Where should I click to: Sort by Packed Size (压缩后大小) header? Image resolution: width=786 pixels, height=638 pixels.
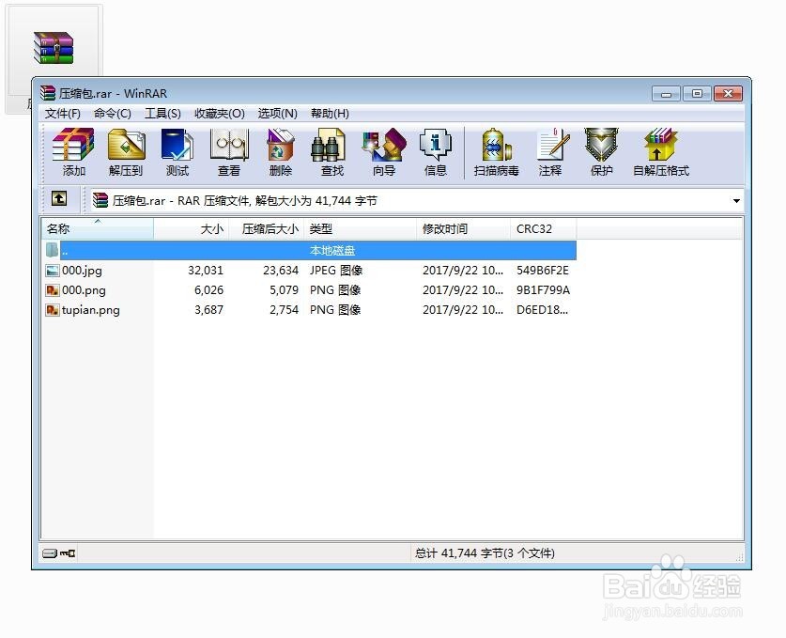[267, 228]
